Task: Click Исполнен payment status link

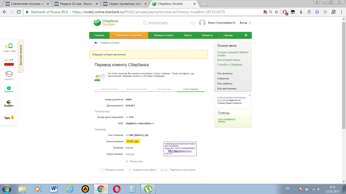Action: point(130,154)
